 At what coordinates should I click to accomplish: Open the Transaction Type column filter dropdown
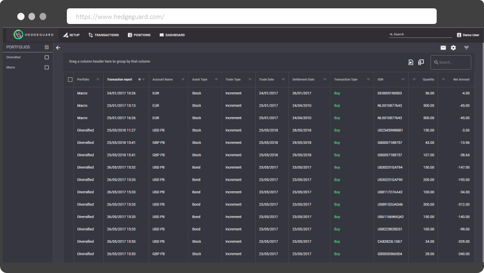[x=368, y=80]
